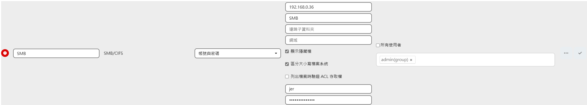This screenshot has height=105, width=587.
Task: Remove the admin(group) tag with x
Action: pos(411,60)
